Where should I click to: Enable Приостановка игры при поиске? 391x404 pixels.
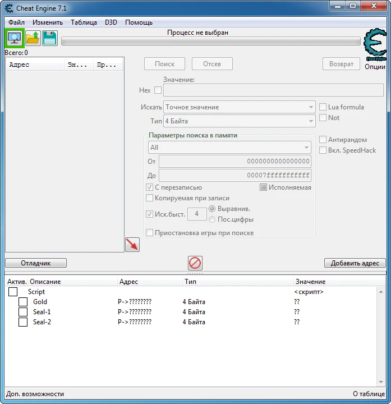149,233
